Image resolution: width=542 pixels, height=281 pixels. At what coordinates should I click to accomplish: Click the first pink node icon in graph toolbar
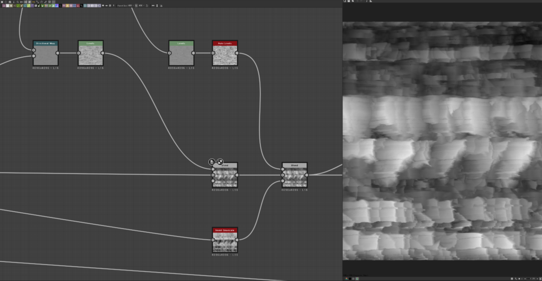pyautogui.click(x=4, y=5)
